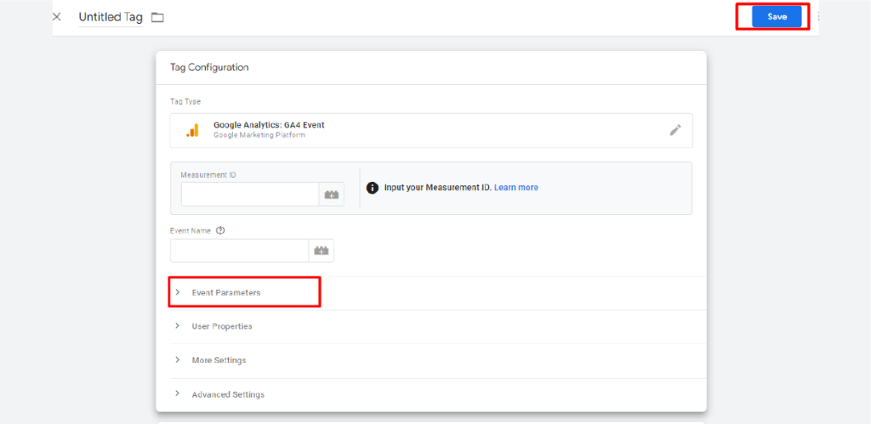Click the Tag Configuration card header
Viewport: 871px width, 424px height.
coord(431,68)
